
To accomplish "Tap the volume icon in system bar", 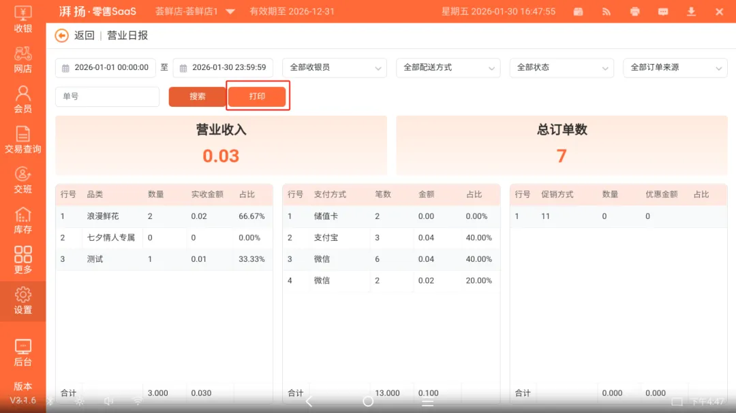I will point(108,401).
